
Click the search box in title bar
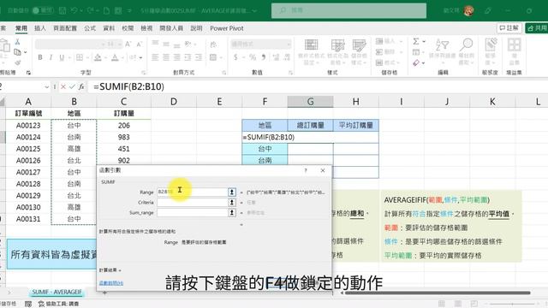tap(348, 10)
